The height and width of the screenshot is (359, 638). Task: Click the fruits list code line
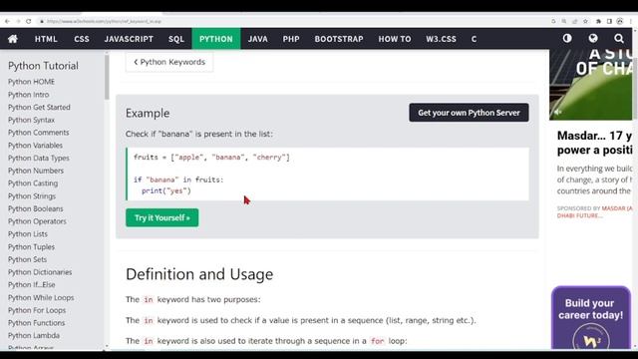tap(211, 158)
